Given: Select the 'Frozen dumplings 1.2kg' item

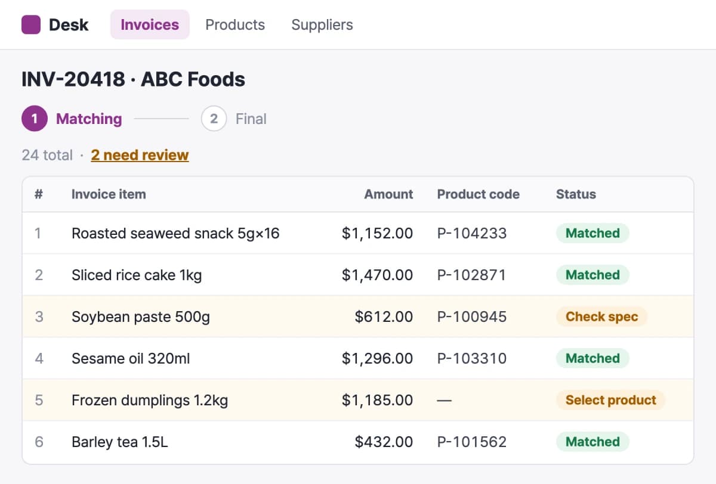Looking at the screenshot, I should (150, 400).
